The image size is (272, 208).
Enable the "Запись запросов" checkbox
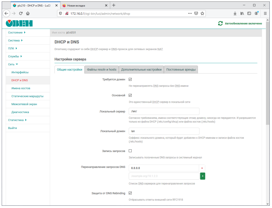[130, 151]
